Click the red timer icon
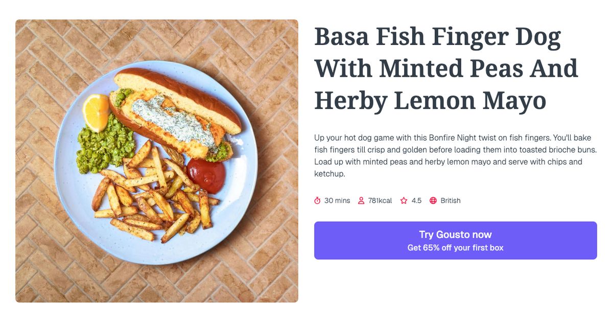This screenshot has width=613, height=322. tap(318, 200)
